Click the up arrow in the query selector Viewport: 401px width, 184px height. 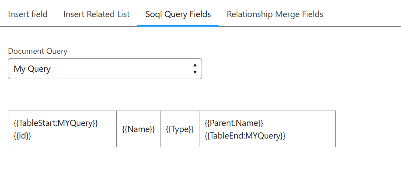click(x=195, y=65)
